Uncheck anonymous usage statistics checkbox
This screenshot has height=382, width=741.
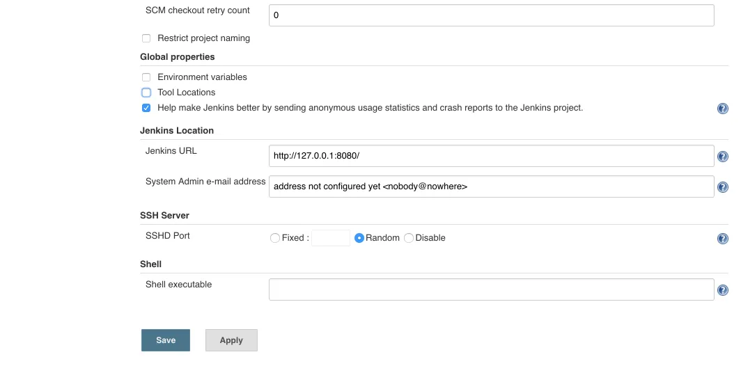146,108
